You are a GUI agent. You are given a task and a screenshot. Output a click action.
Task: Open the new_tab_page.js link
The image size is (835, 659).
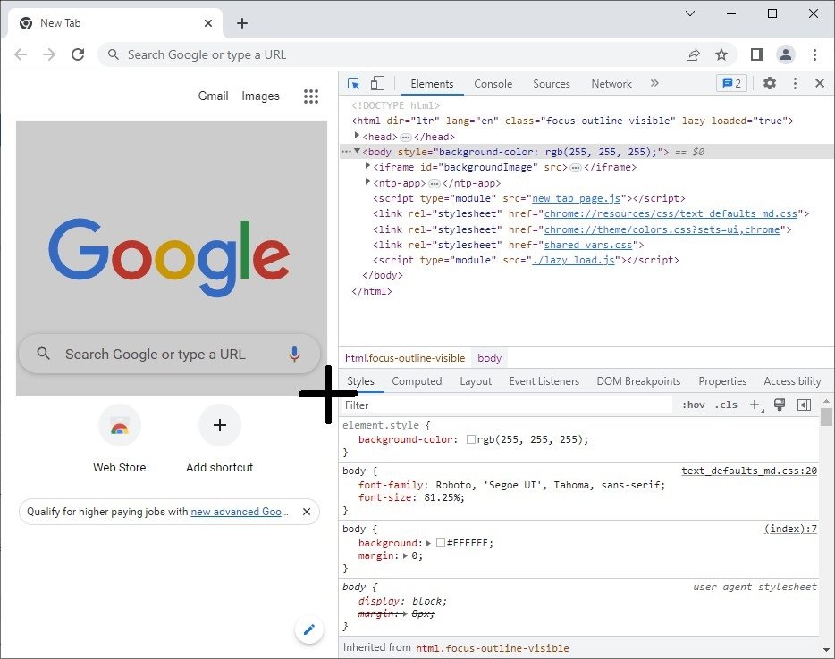pos(577,198)
